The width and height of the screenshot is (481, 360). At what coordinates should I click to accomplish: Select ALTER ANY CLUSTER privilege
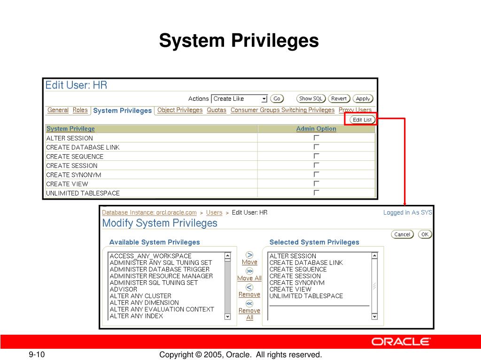point(140,296)
